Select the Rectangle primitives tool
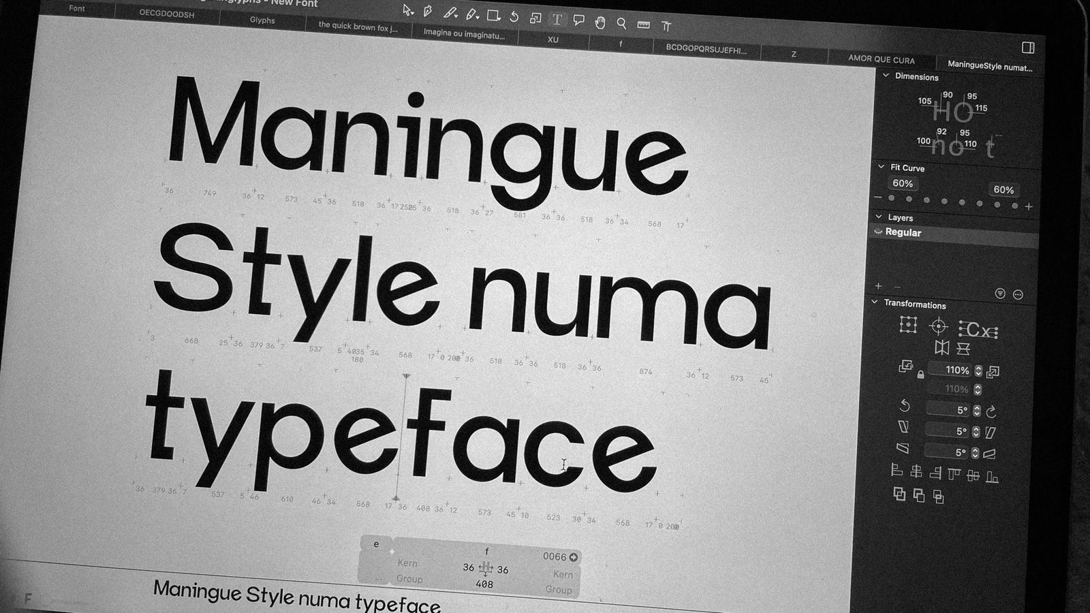The image size is (1090, 613). pos(494,16)
